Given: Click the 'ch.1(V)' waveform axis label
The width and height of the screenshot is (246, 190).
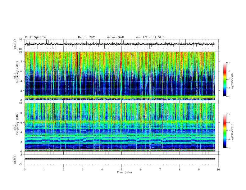Looking at the screenshot, I should [x=15, y=44].
